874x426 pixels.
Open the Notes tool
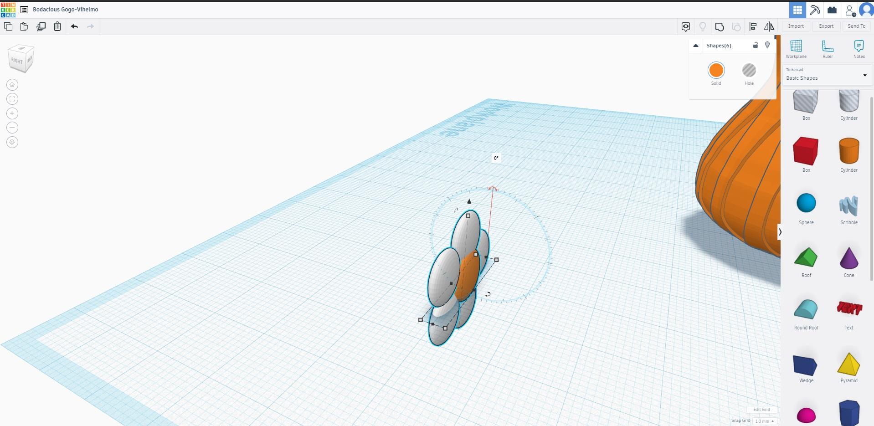859,49
